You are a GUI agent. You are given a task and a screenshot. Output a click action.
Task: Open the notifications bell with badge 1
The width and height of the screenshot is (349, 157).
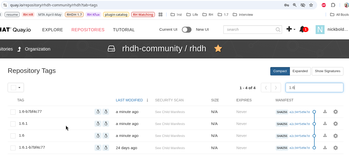pos(303,29)
